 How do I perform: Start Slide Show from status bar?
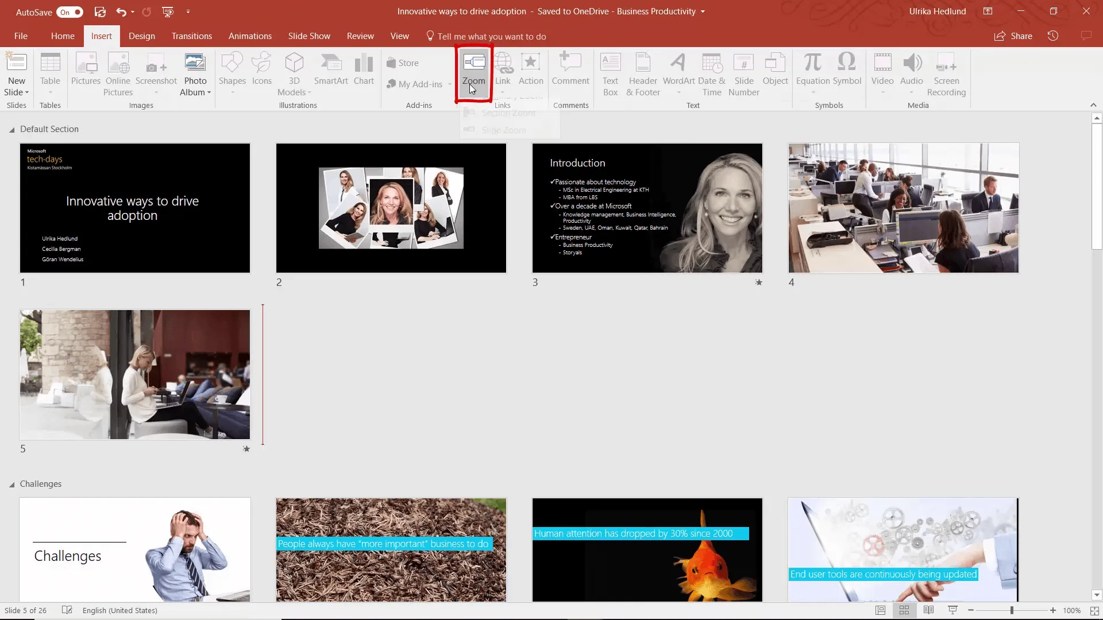coord(952,610)
